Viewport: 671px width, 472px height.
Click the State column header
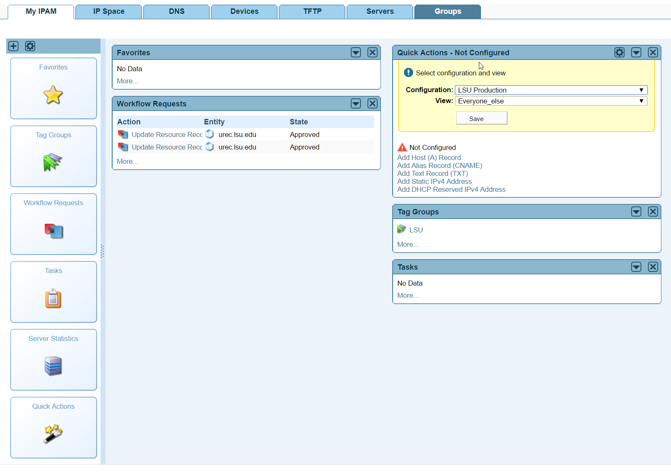click(299, 122)
